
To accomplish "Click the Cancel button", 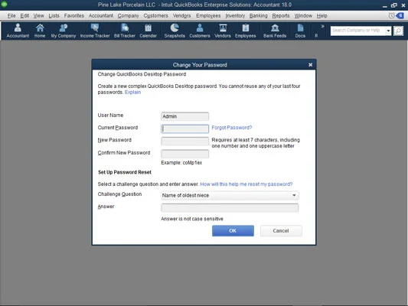I will [281, 230].
